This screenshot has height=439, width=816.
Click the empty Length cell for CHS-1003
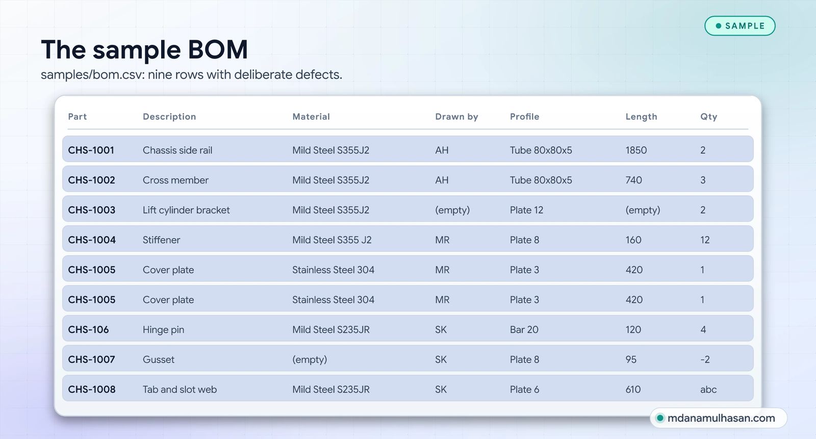click(x=643, y=210)
